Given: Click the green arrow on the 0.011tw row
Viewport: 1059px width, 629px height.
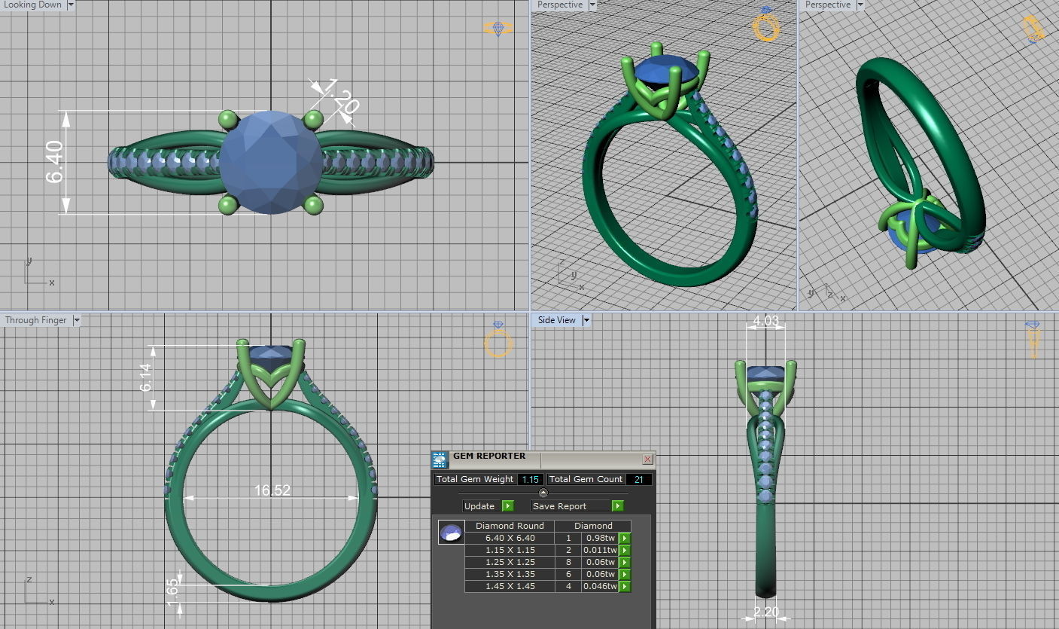Looking at the screenshot, I should pyautogui.click(x=625, y=550).
